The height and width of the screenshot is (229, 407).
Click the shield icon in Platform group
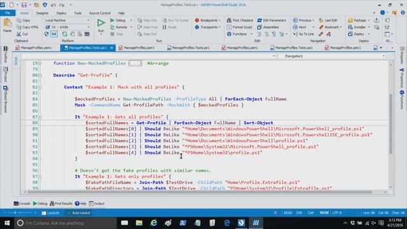click(x=46, y=34)
